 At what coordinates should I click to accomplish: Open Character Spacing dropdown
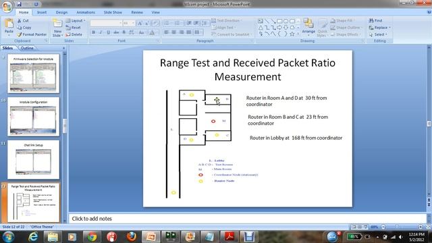[x=132, y=32]
